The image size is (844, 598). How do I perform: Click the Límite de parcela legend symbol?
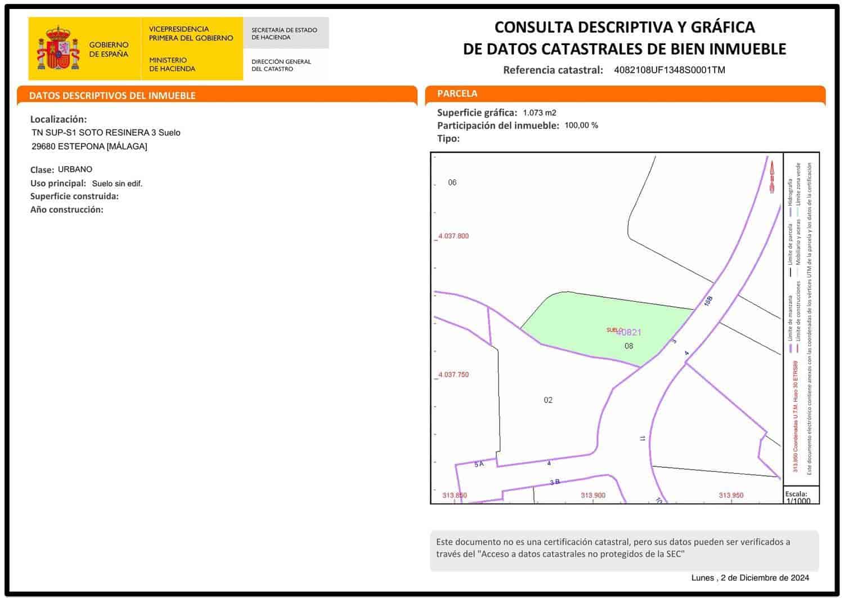791,272
